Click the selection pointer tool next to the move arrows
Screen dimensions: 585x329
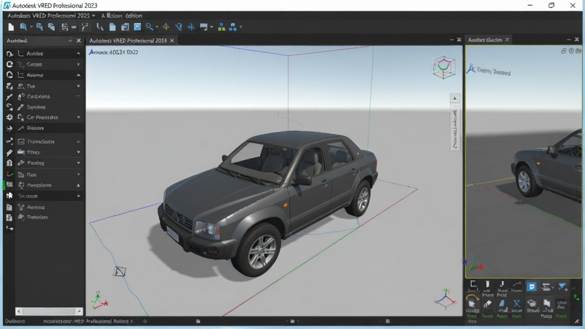coord(179,27)
